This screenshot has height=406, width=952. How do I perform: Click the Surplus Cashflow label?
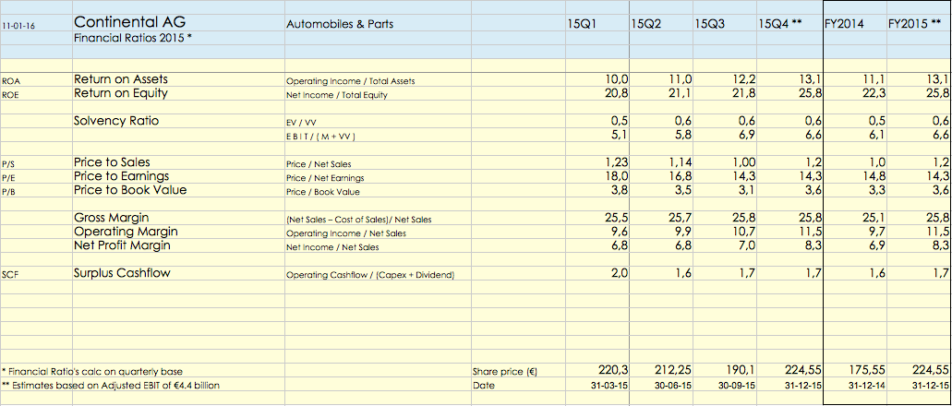click(122, 273)
